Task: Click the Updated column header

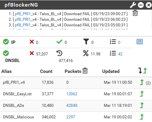Action: (x=111, y=71)
